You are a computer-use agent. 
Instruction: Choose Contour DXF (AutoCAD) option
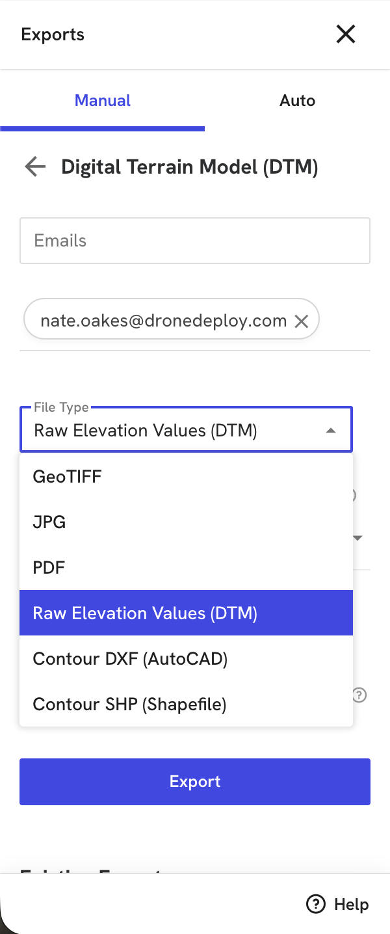130,659
